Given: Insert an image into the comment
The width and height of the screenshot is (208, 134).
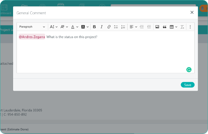Looking at the screenshot, I should click(157, 27).
